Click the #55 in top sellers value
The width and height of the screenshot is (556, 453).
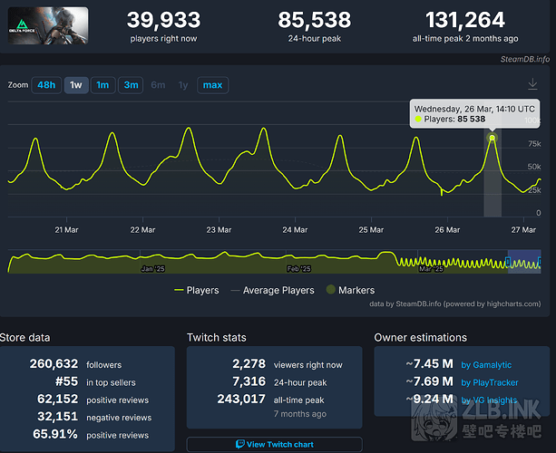66,381
